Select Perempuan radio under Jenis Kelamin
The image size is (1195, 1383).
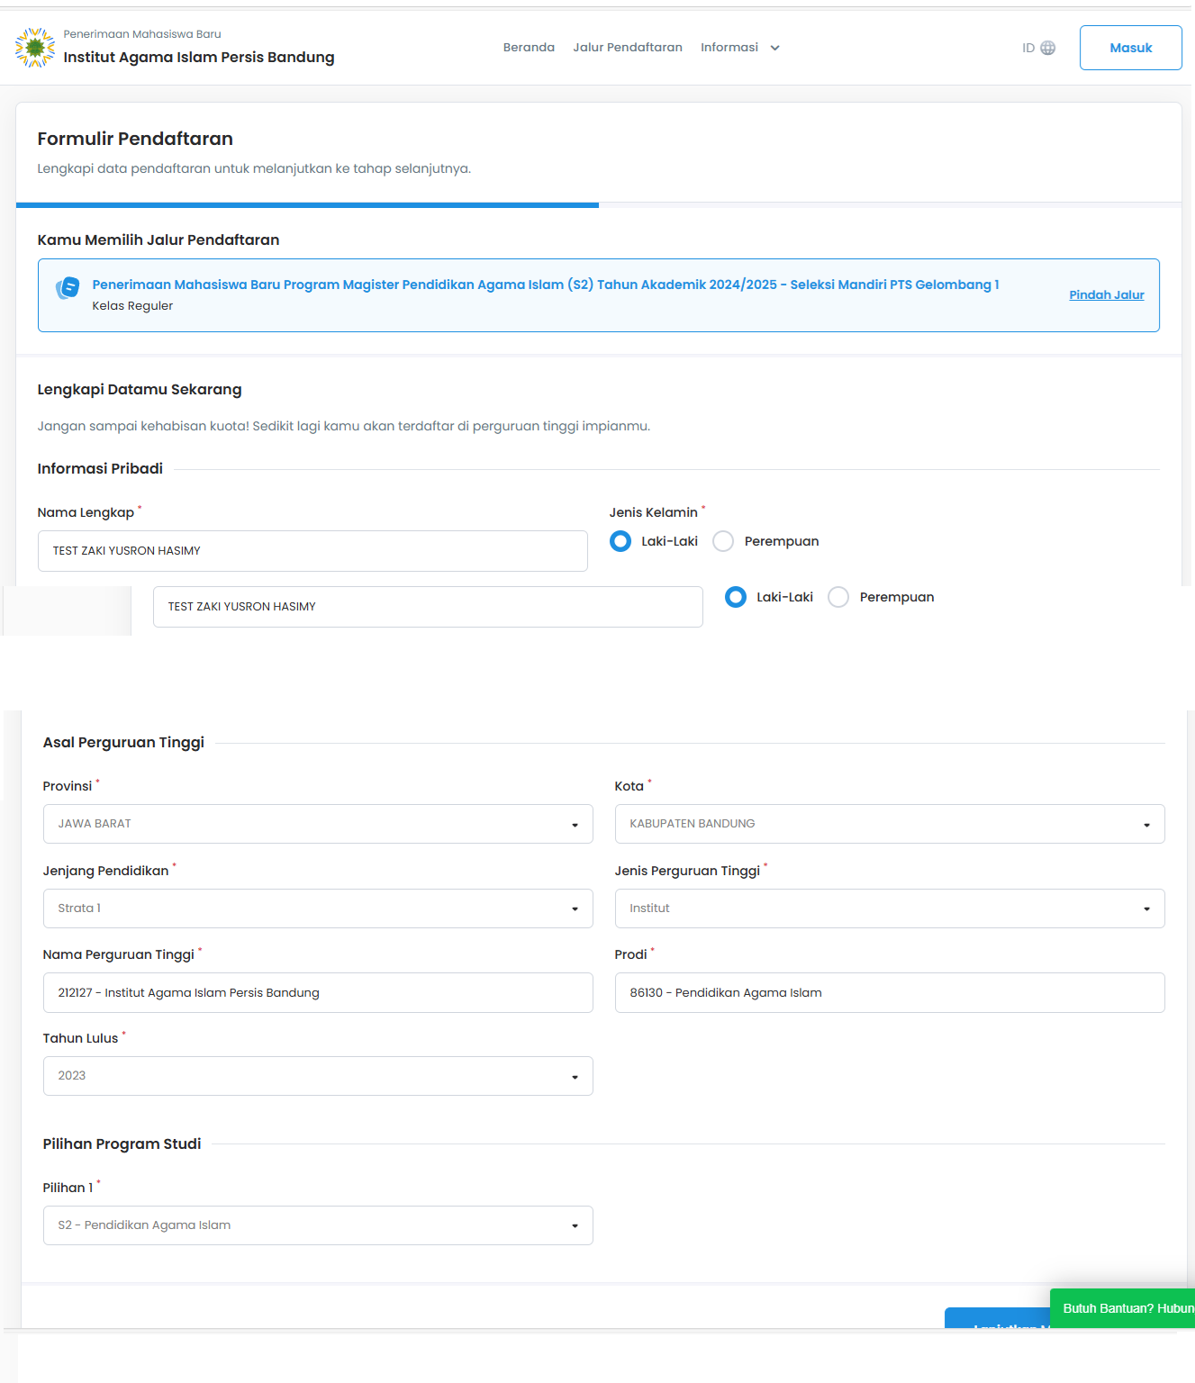pyautogui.click(x=723, y=541)
